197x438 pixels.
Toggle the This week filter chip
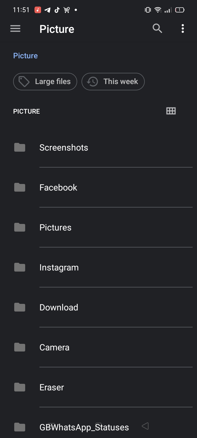[x=113, y=82]
